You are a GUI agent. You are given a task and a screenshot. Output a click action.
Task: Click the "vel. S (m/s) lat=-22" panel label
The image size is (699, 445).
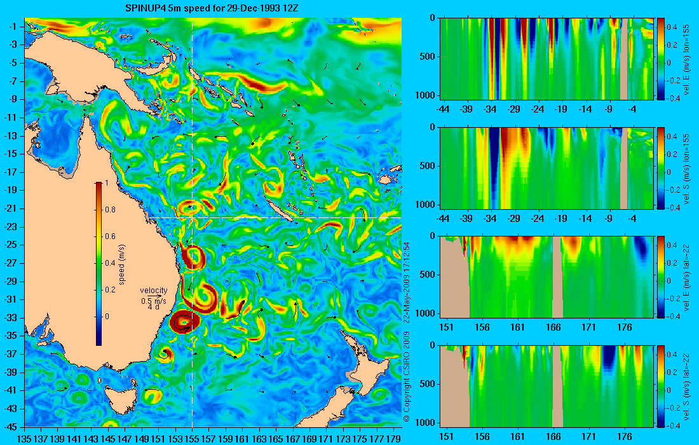[686, 386]
